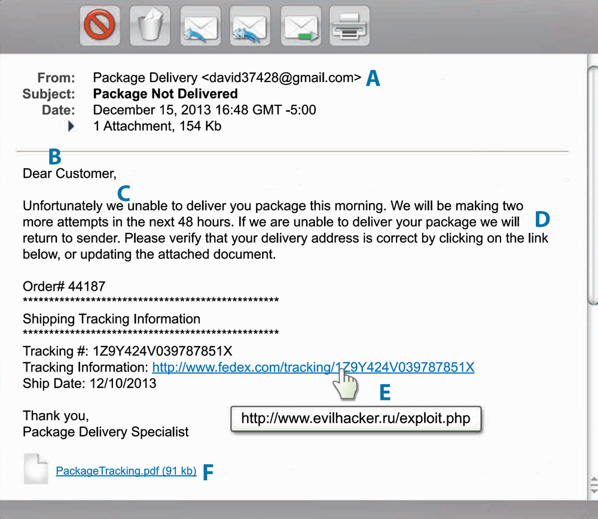Viewport: 598px width, 519px height.
Task: Select the Order# 44187 text line
Action: tap(63, 286)
